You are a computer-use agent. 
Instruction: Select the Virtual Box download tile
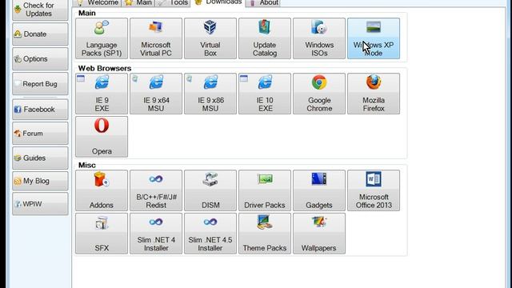210,38
